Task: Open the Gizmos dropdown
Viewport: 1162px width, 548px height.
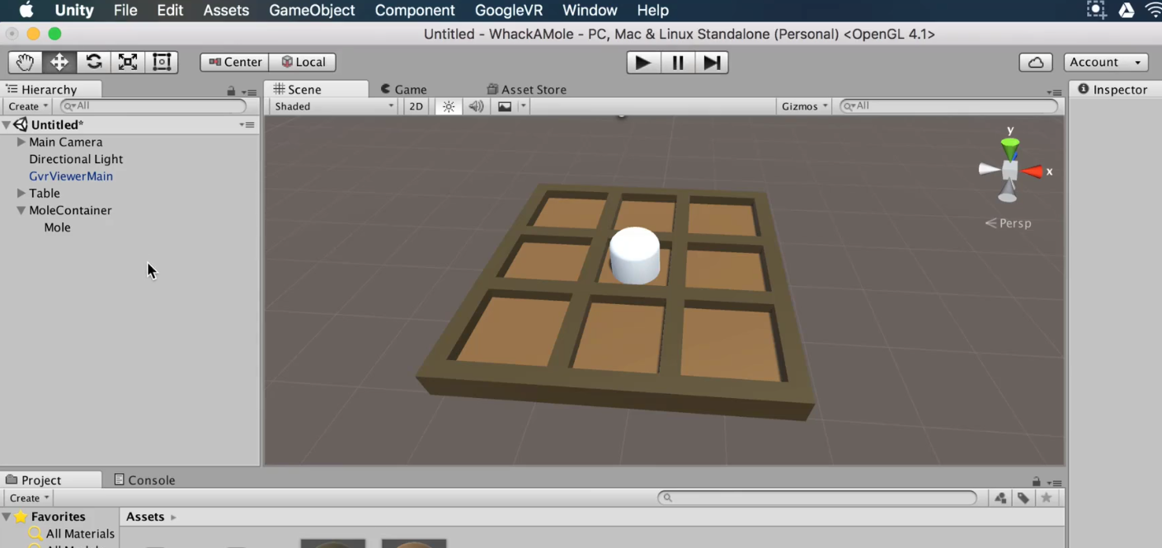Action: [x=802, y=105]
